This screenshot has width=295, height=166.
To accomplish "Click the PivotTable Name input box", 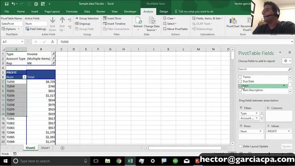I will [x=12, y=24].
